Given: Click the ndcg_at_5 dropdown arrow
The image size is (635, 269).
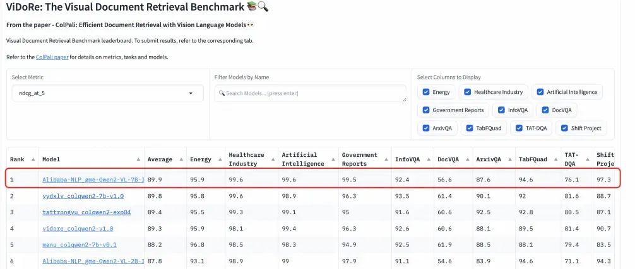Looking at the screenshot, I should click(x=191, y=93).
